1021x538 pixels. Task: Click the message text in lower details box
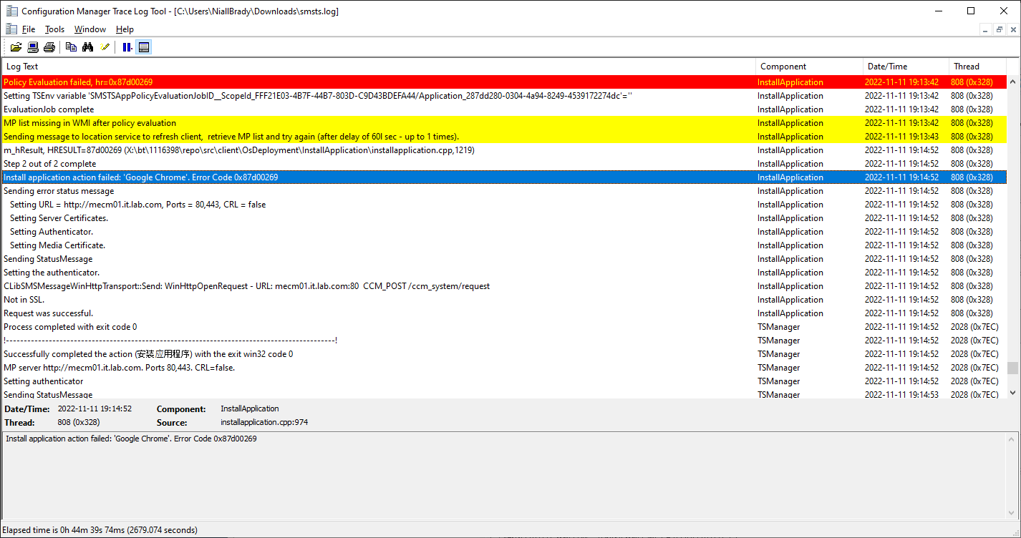tap(131, 439)
